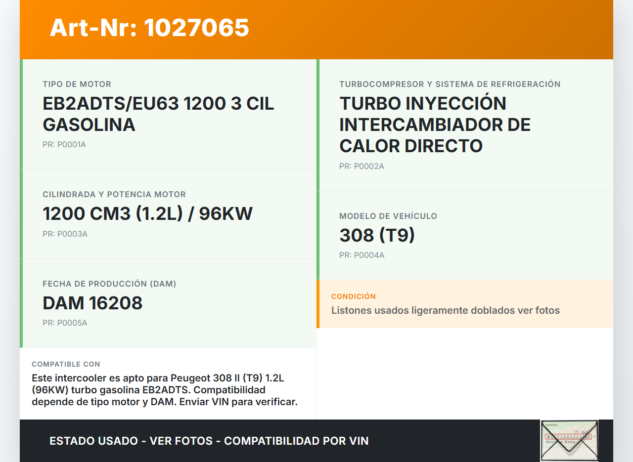Click the PR: P0004A code
The image size is (633, 462).
[362, 255]
